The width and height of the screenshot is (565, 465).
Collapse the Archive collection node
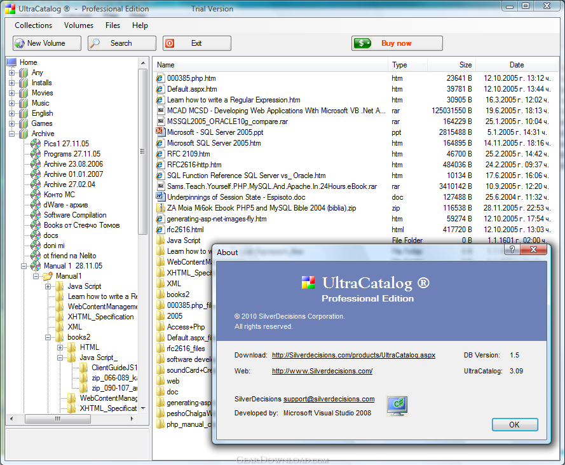(12, 134)
